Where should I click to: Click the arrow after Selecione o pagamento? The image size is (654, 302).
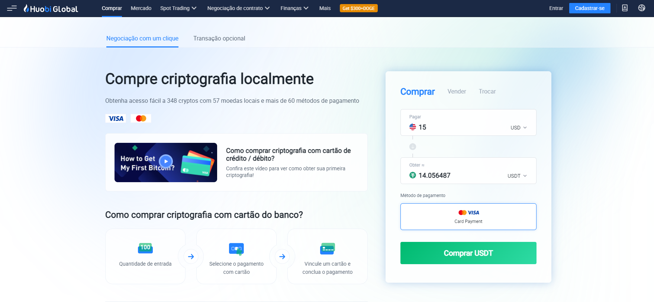coord(282,256)
